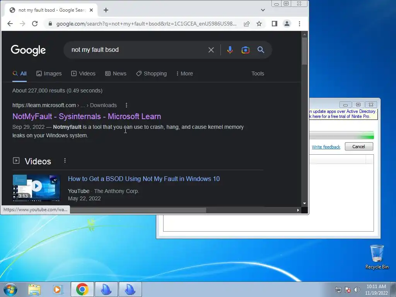Open the Windows Start menu orb
This screenshot has width=396, height=297.
(10, 289)
